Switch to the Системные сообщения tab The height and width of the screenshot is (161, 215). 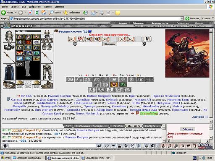91,126
